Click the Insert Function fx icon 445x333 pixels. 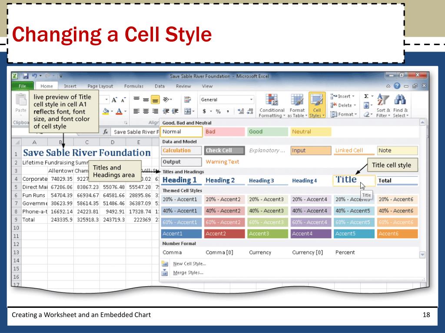[105, 132]
